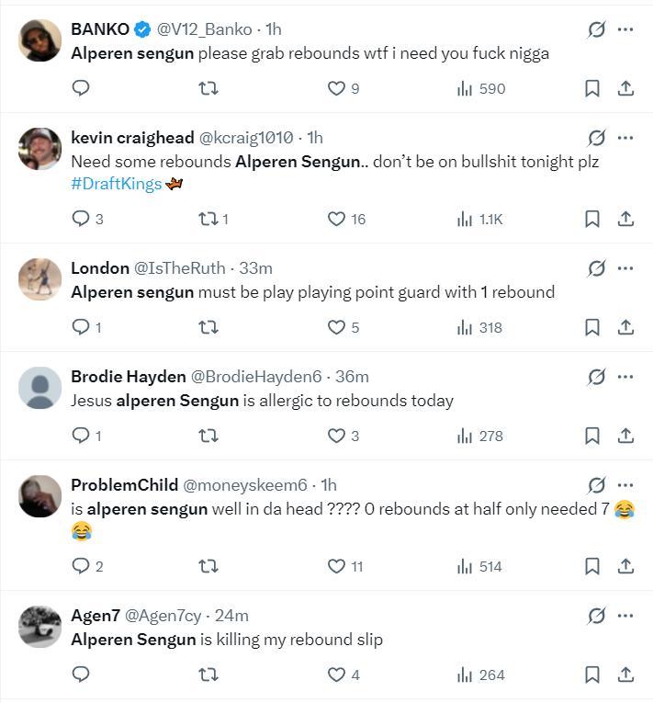Open more options on BANKO's tweet
653x703 pixels.
(x=625, y=29)
